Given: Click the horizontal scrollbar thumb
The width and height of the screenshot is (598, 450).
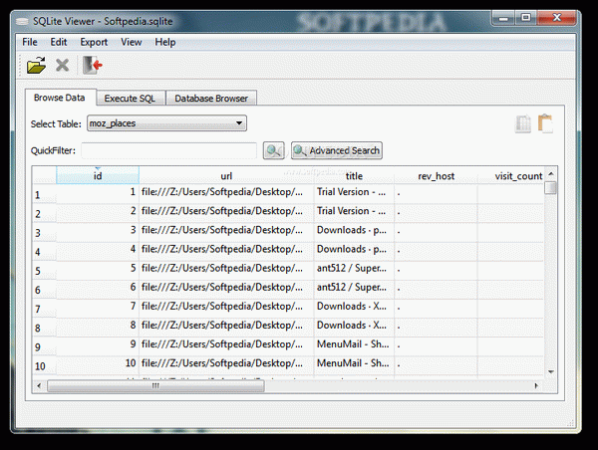Looking at the screenshot, I should pos(155,385).
